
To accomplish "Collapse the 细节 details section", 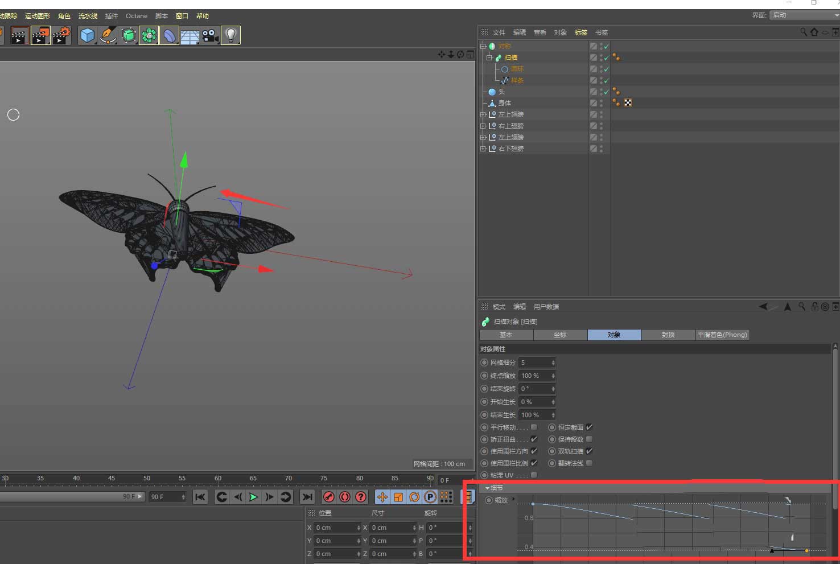I will [x=487, y=488].
